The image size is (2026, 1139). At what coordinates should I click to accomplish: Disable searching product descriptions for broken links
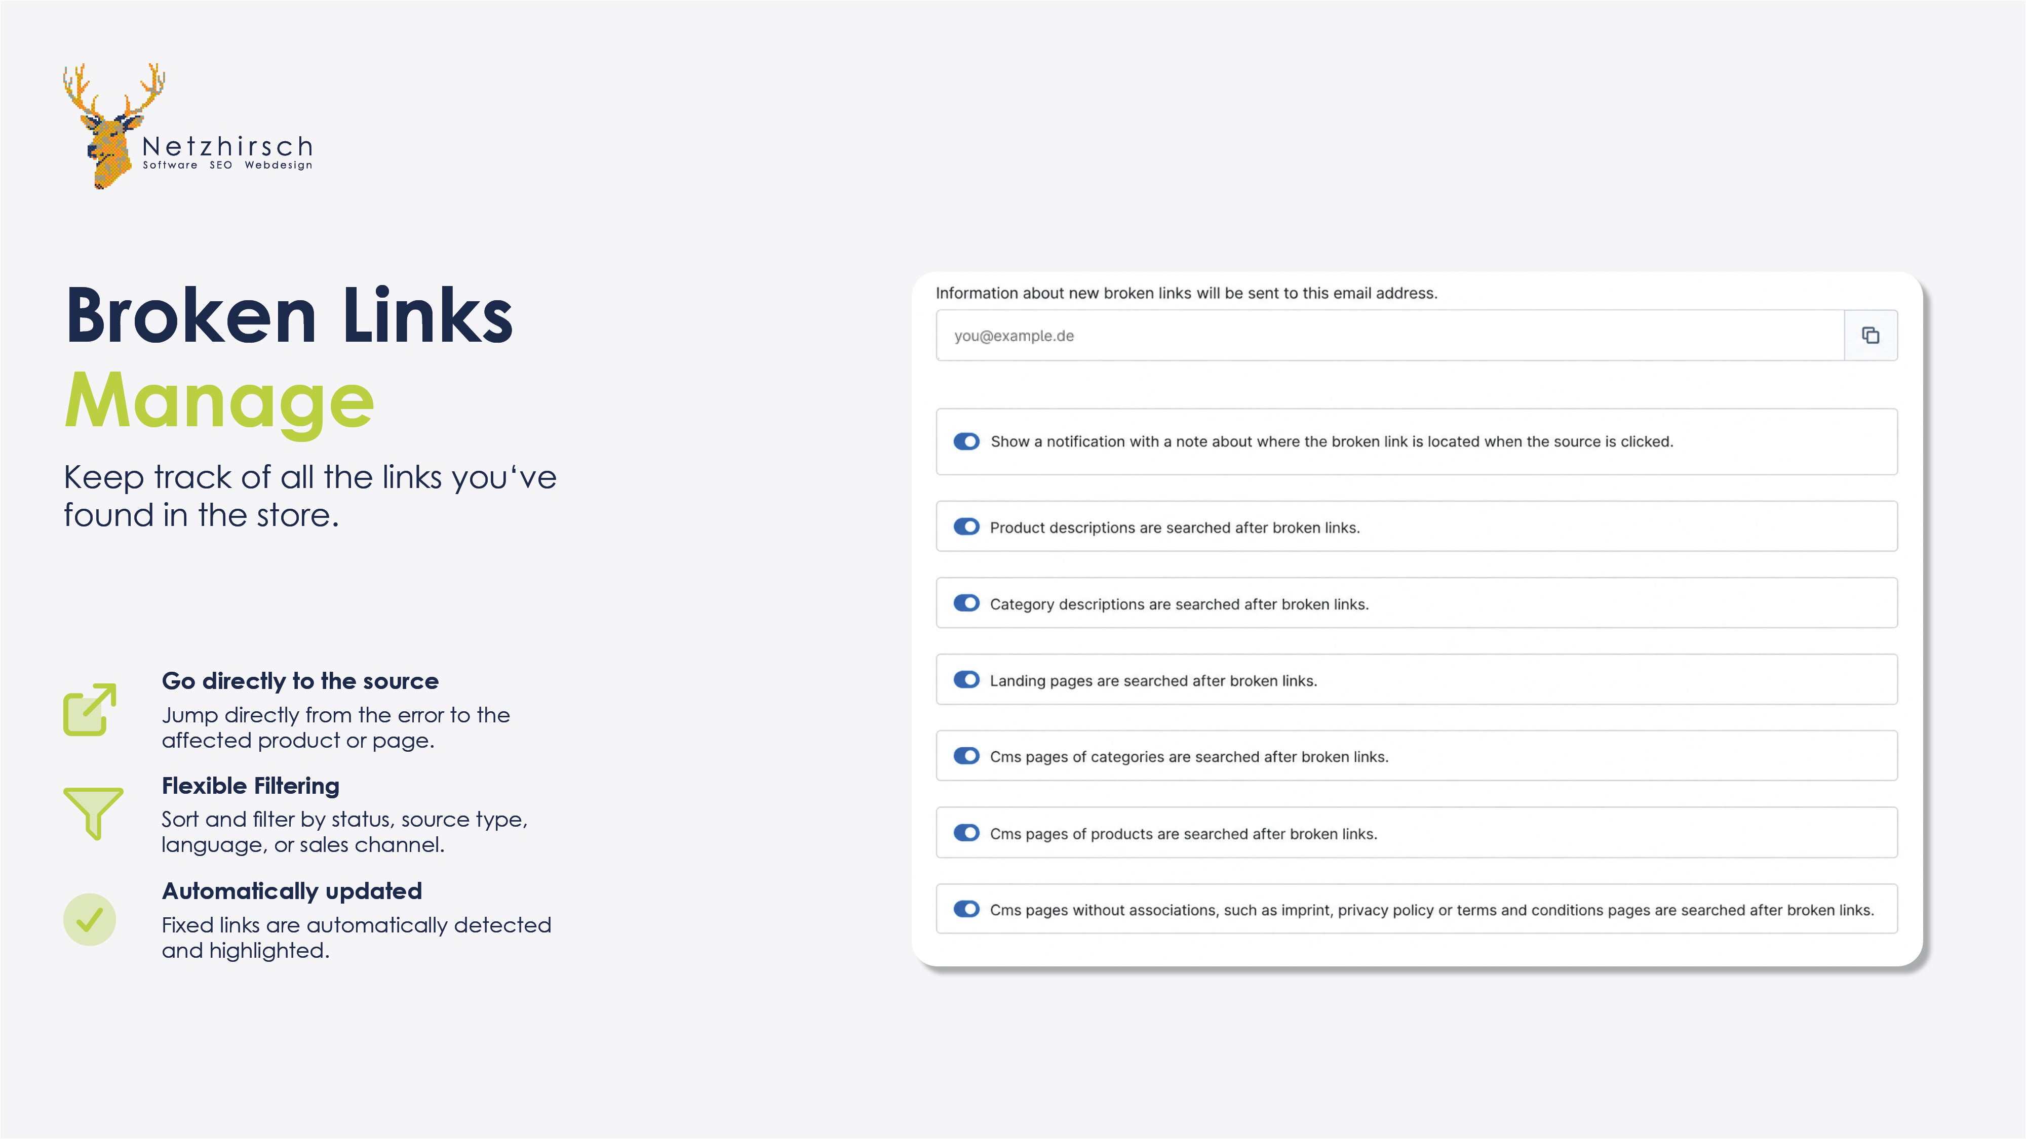tap(966, 526)
